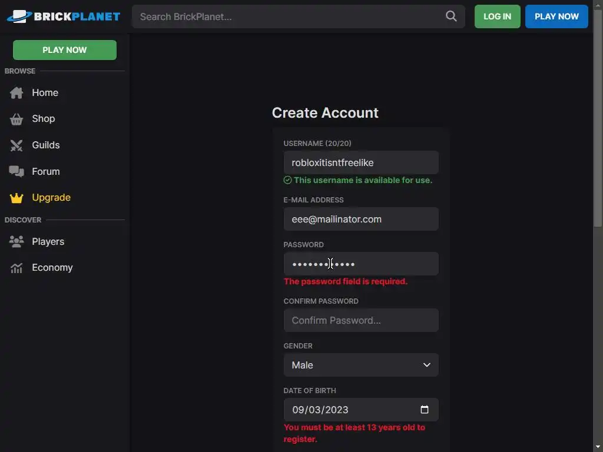Click the Economy chart icon

tap(16, 268)
